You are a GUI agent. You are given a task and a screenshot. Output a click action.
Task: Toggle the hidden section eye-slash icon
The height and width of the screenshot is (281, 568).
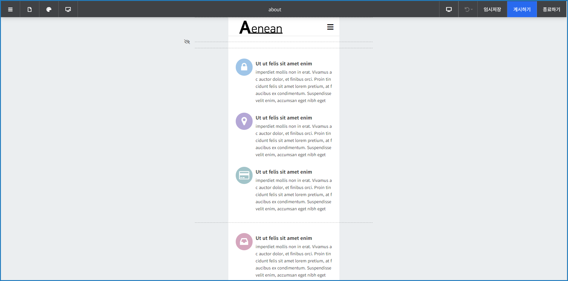pyautogui.click(x=187, y=42)
